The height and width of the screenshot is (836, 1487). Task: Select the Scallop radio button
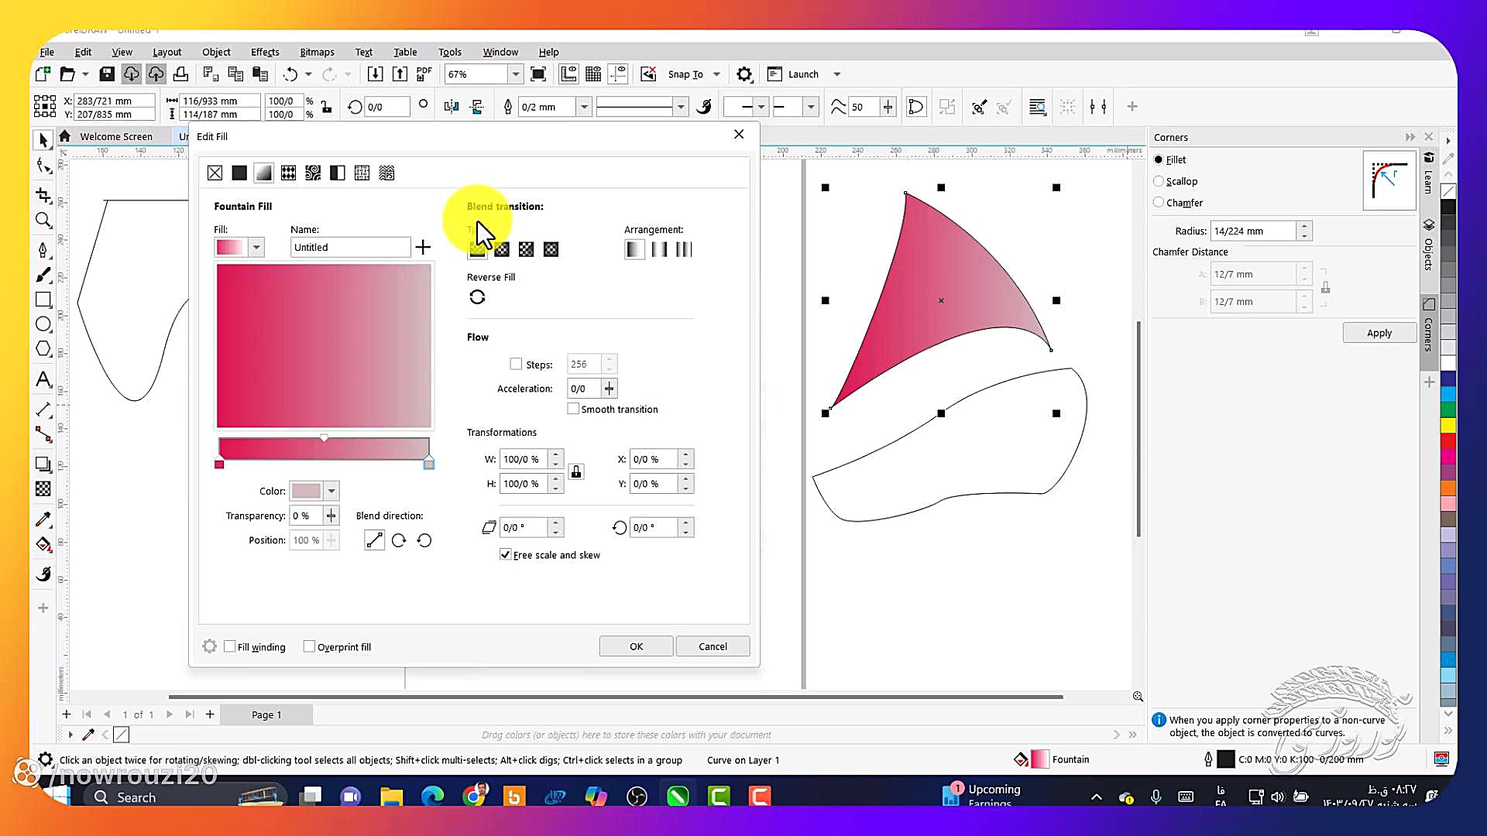point(1159,181)
